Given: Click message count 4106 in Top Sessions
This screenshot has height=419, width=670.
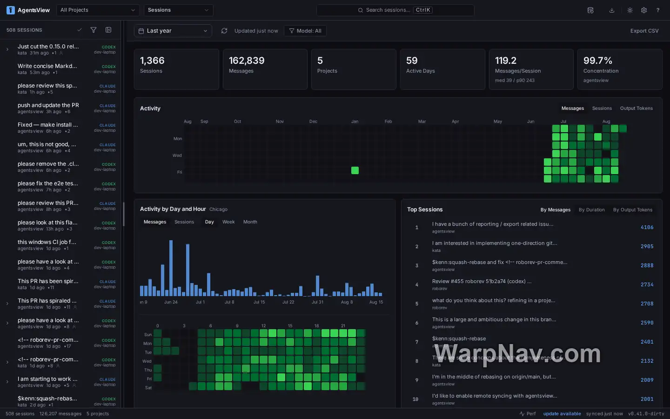Looking at the screenshot, I should point(647,227).
